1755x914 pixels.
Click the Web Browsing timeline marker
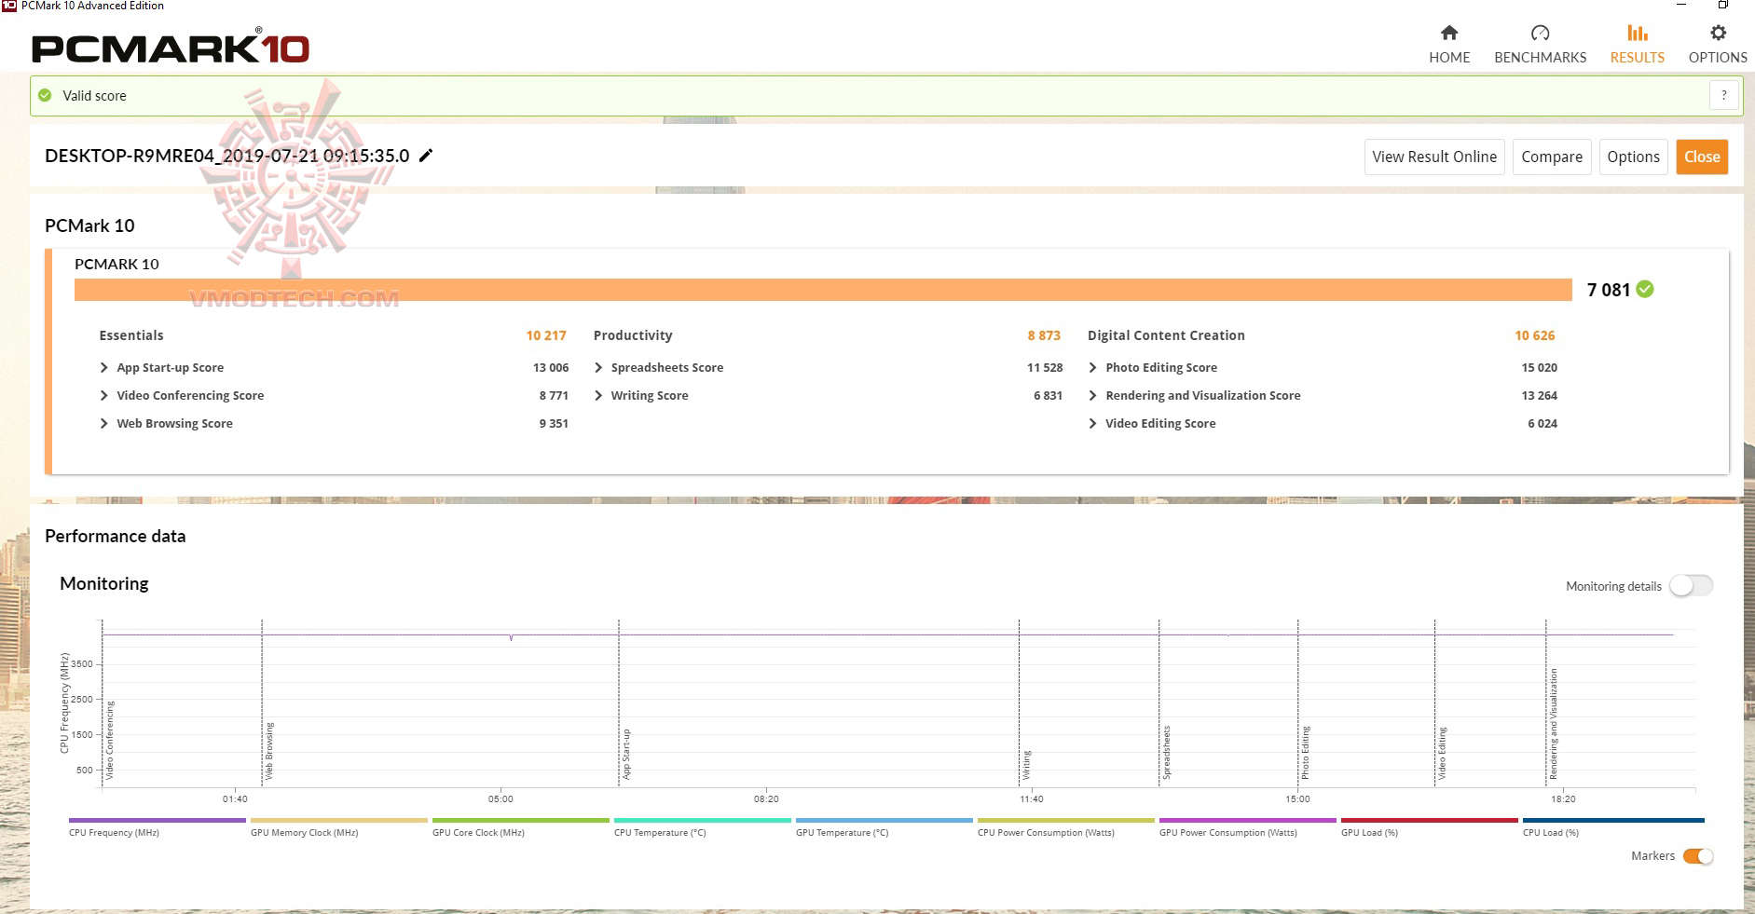click(x=269, y=751)
